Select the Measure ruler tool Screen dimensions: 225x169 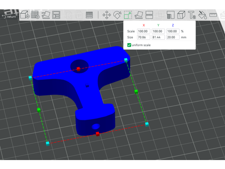[x=214, y=15]
